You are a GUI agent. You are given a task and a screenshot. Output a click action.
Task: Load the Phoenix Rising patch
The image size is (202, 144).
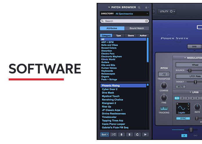123,86
